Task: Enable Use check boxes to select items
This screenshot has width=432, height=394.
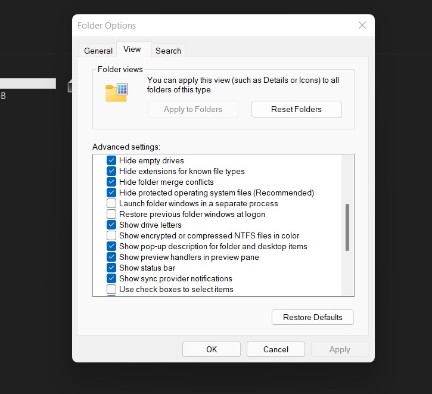Action: click(x=111, y=289)
